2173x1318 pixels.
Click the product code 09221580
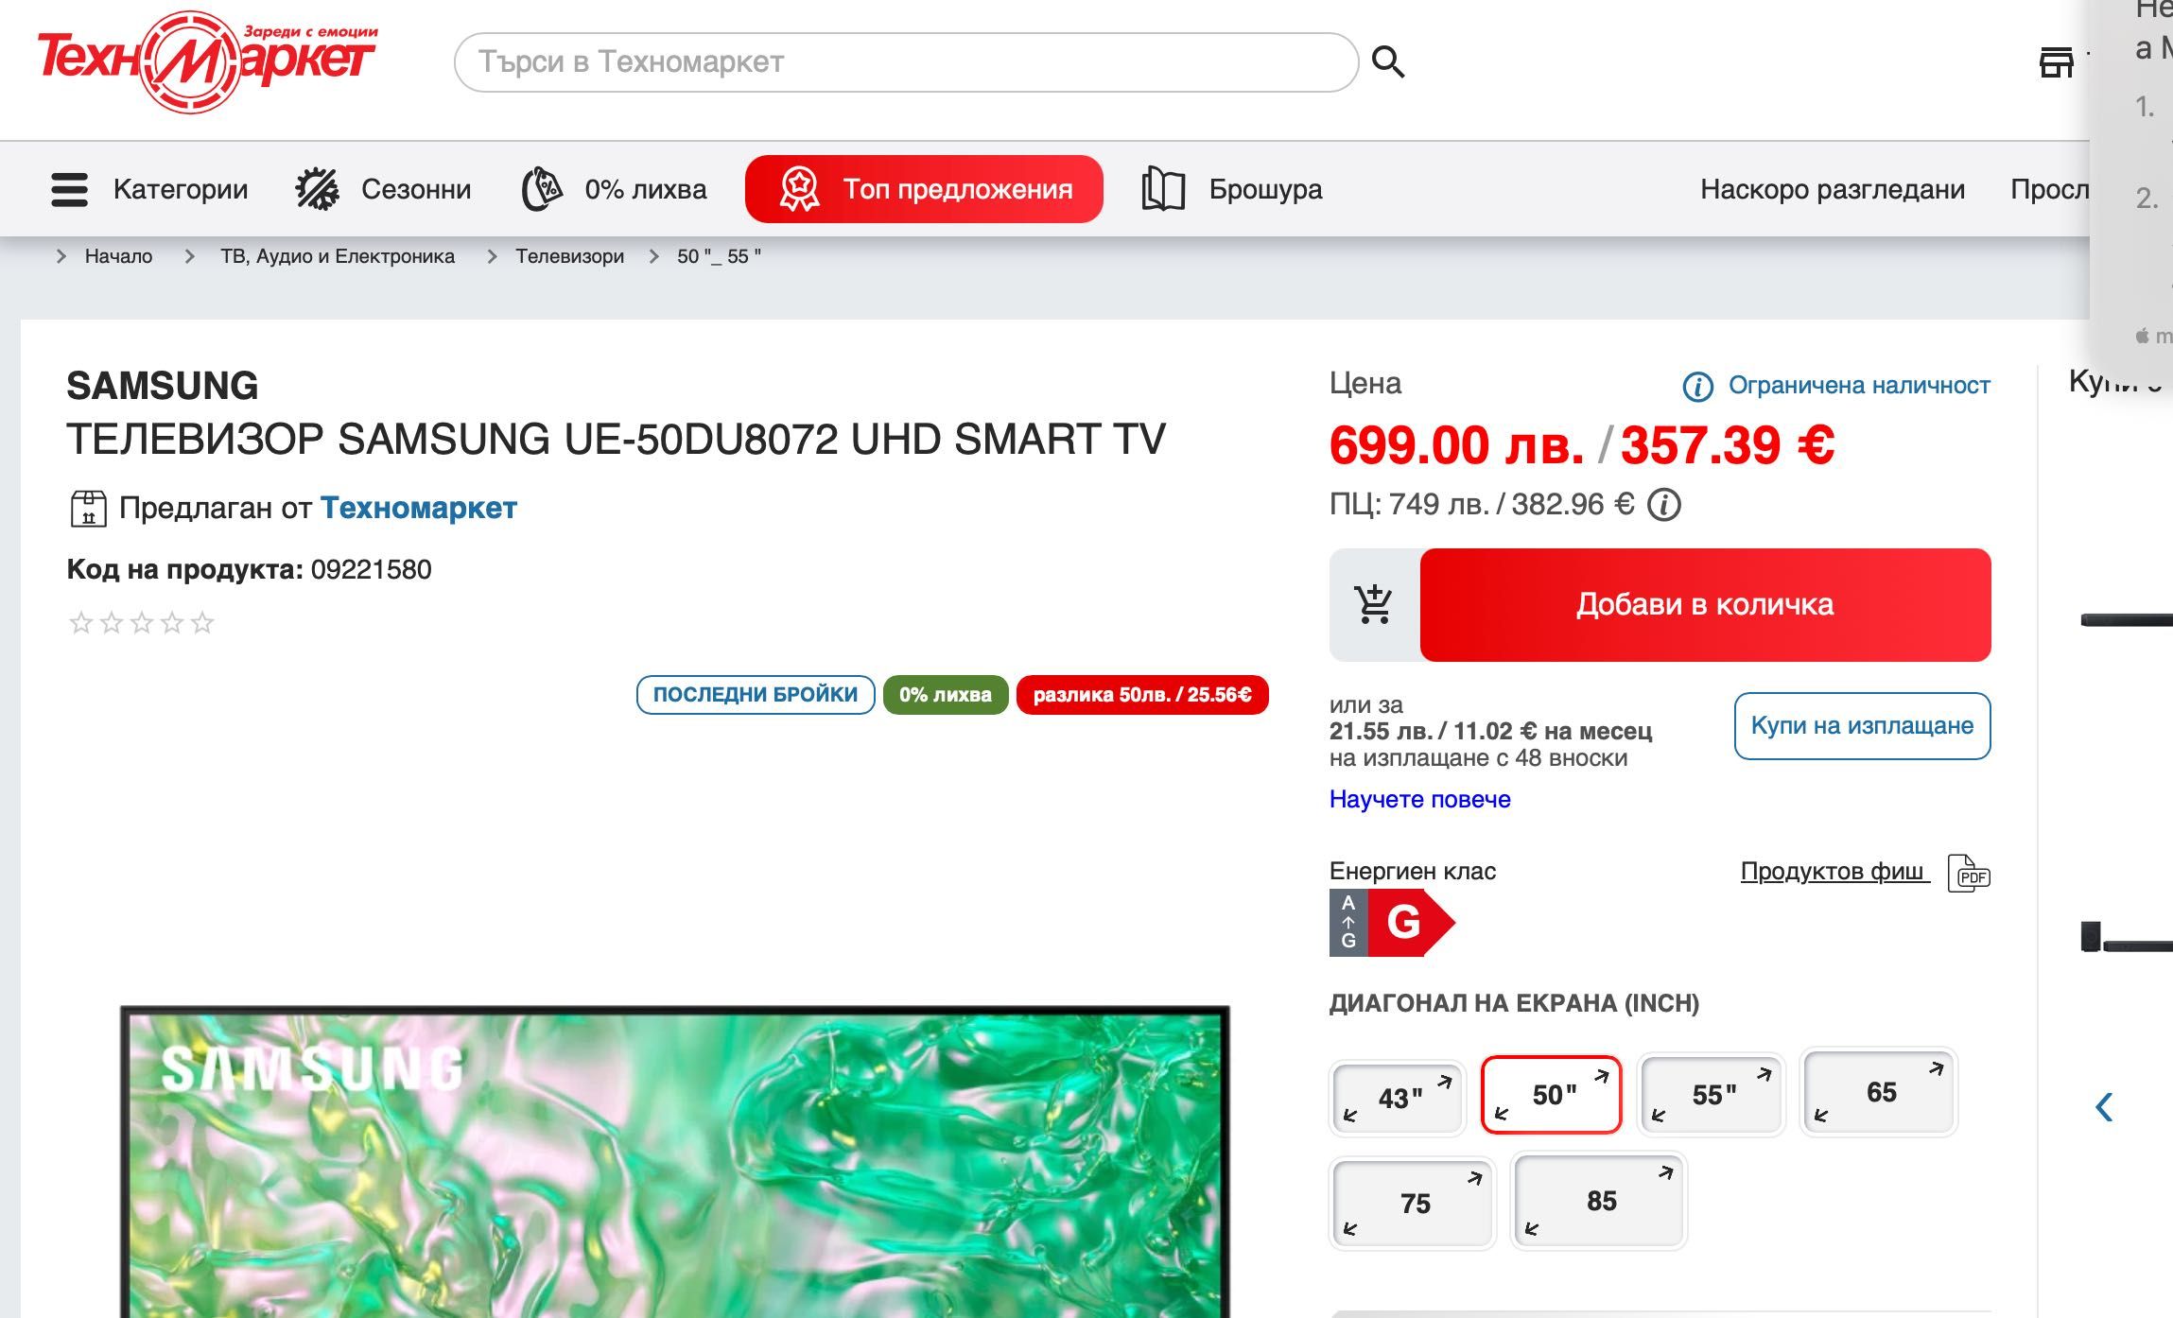click(371, 570)
